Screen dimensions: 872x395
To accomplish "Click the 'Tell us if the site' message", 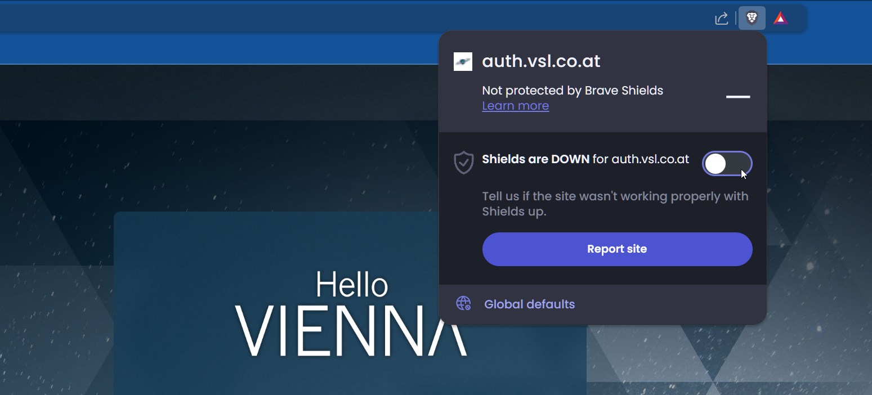I will [615, 204].
